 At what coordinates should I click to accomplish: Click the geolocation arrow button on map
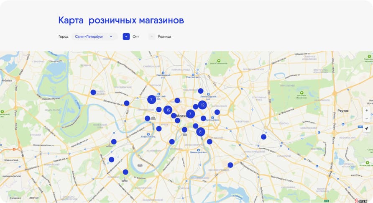[367, 128]
